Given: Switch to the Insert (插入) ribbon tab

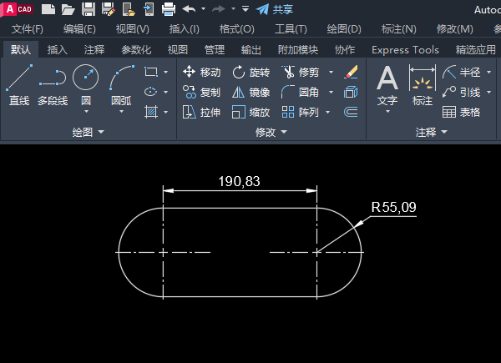Looking at the screenshot, I should 58,50.
